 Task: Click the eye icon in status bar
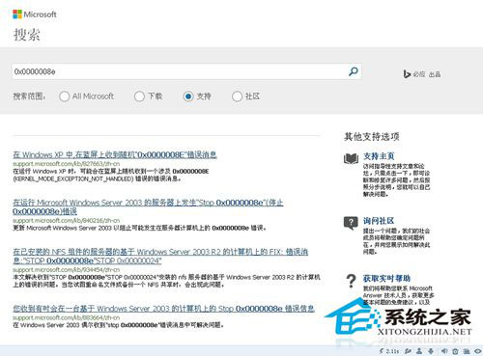point(478,351)
